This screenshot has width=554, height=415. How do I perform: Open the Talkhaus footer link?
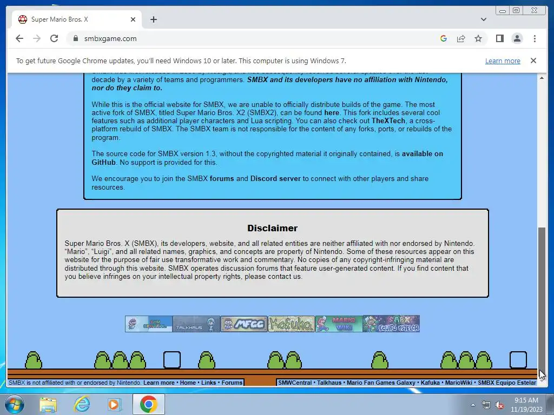tap(329, 383)
